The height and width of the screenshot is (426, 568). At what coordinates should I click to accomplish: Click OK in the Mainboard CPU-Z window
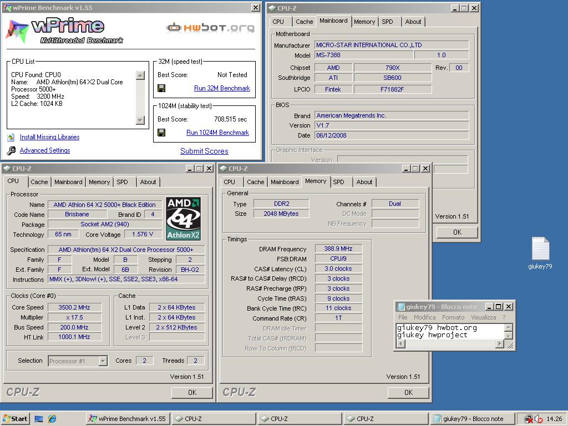pos(457,232)
